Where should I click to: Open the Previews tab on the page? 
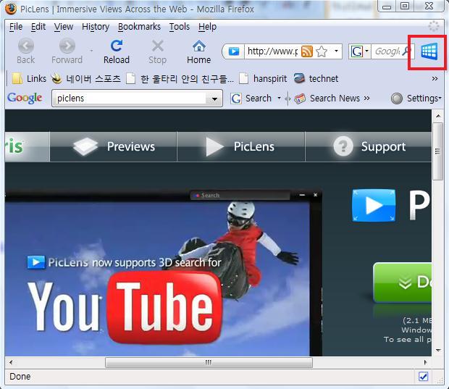coord(114,146)
